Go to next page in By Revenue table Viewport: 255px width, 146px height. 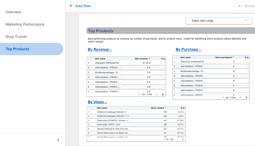point(163,94)
